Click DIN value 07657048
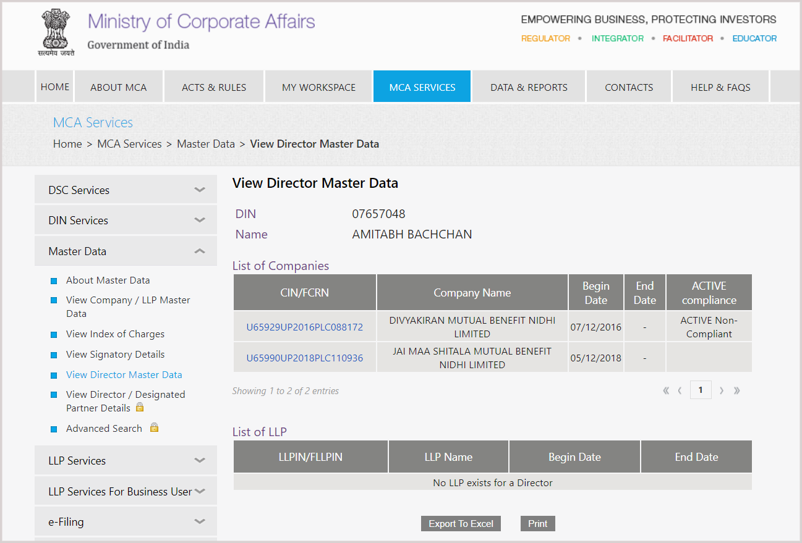This screenshot has width=802, height=543. tap(379, 214)
